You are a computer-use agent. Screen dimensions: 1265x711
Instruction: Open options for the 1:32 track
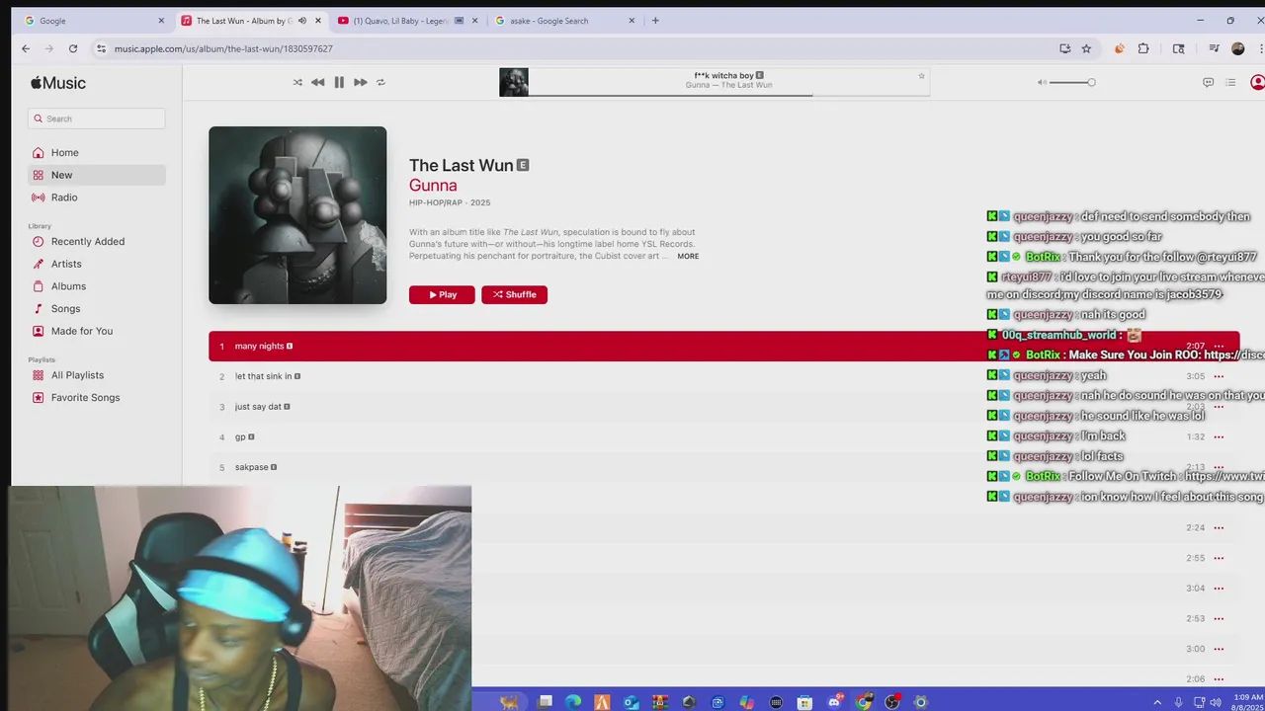click(x=1219, y=436)
